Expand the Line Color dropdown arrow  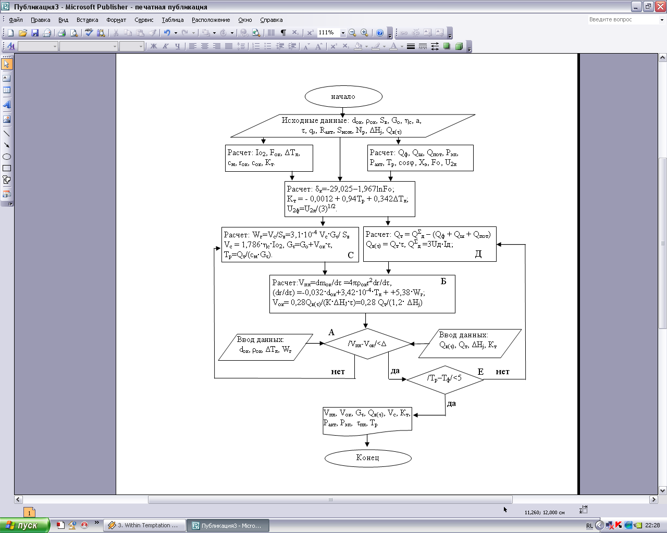tap(384, 46)
